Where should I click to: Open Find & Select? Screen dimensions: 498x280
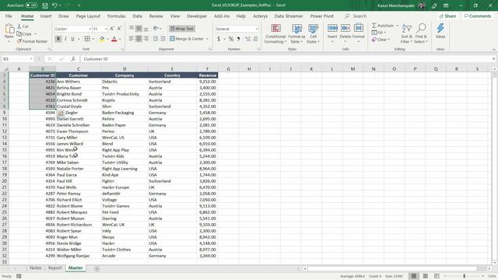tap(421, 33)
